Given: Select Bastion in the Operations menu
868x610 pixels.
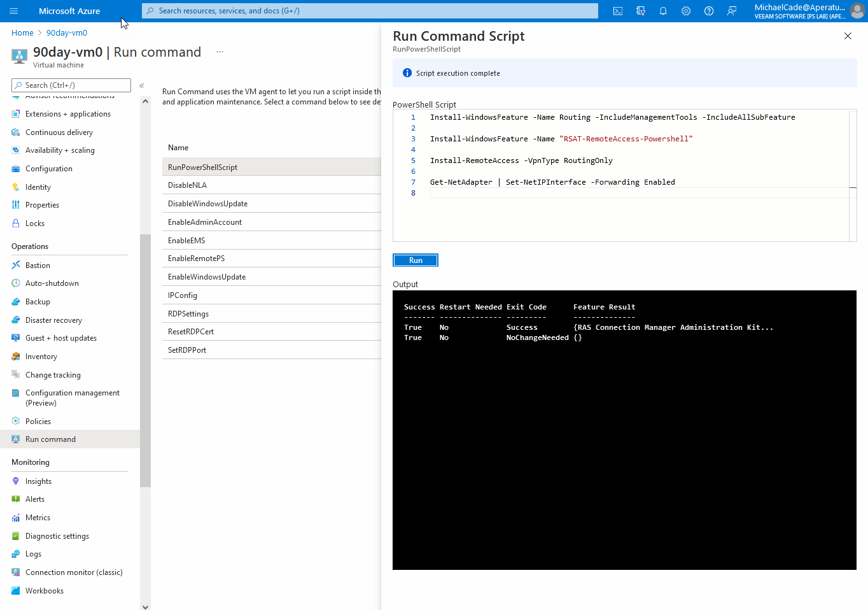Looking at the screenshot, I should tap(38, 266).
